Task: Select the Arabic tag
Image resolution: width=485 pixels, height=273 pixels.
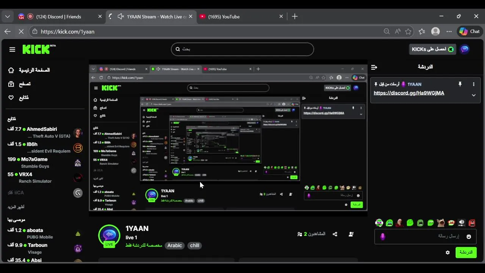Action: click(x=175, y=246)
